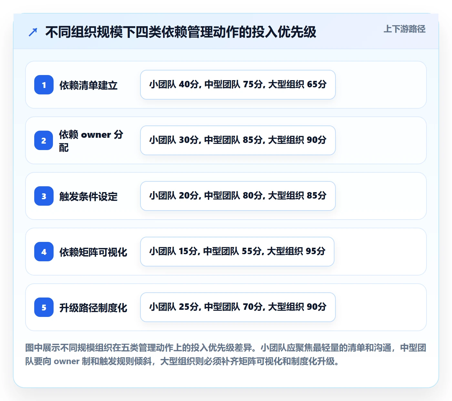452x401 pixels.
Task: Click the footer description paragraph starting 图中展示
Action: tap(226, 354)
